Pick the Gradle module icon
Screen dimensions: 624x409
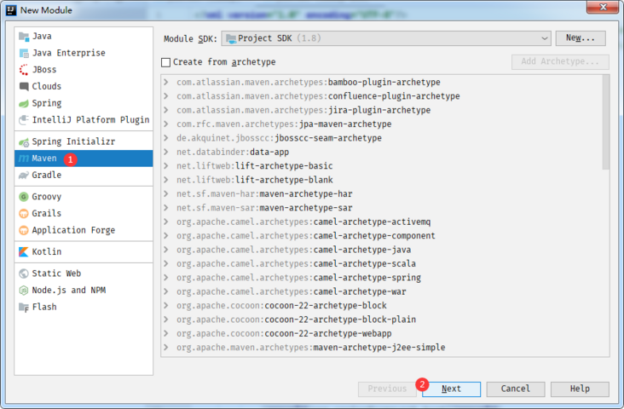pyautogui.click(x=24, y=175)
